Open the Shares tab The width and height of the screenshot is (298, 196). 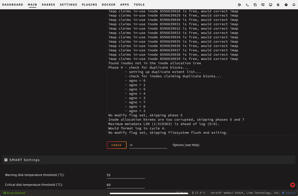pyautogui.click(x=48, y=4)
